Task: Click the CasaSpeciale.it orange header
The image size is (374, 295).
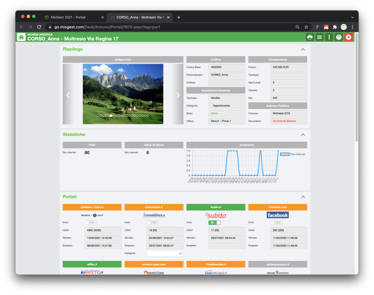Action: coord(216,264)
